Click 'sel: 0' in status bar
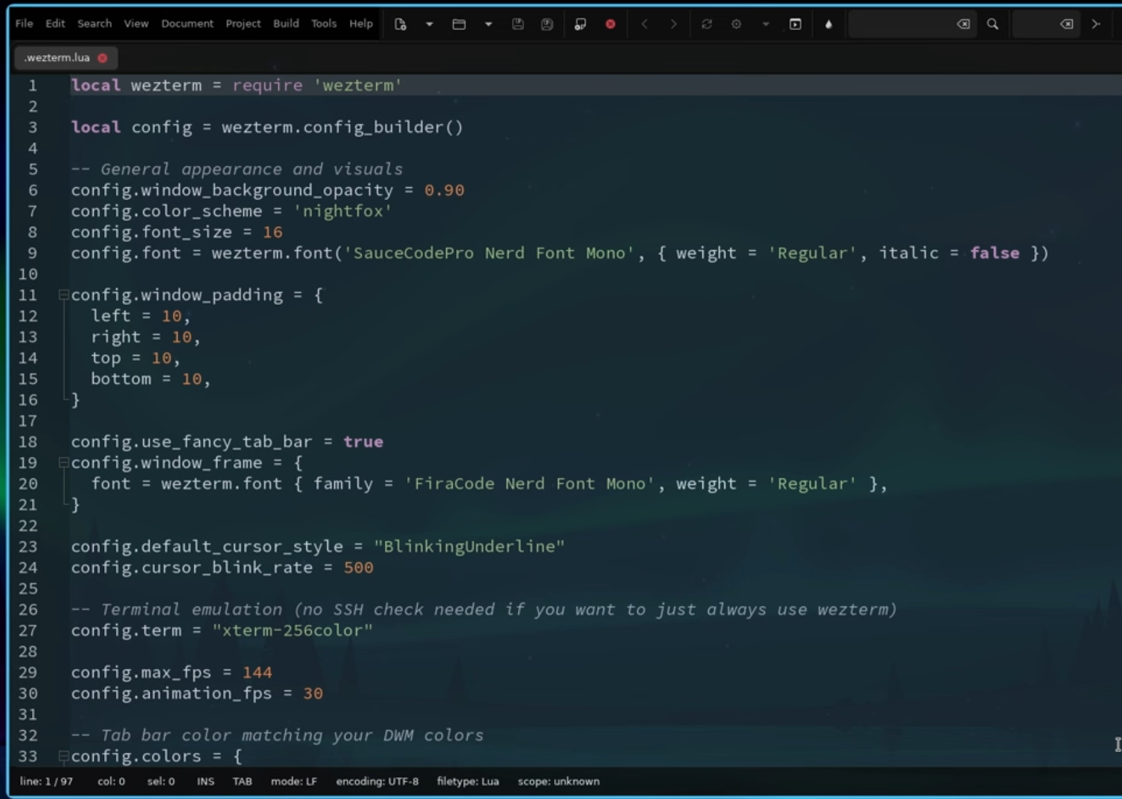 point(161,781)
